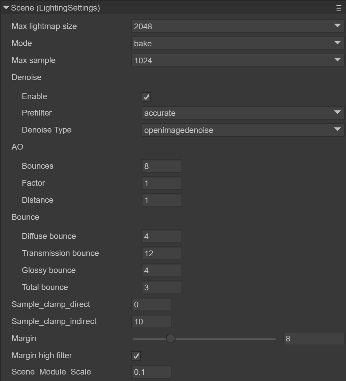Screen dimensions: 346x381
Task: Open the Prefillter dropdown set to accurate
Action: tap(243, 113)
